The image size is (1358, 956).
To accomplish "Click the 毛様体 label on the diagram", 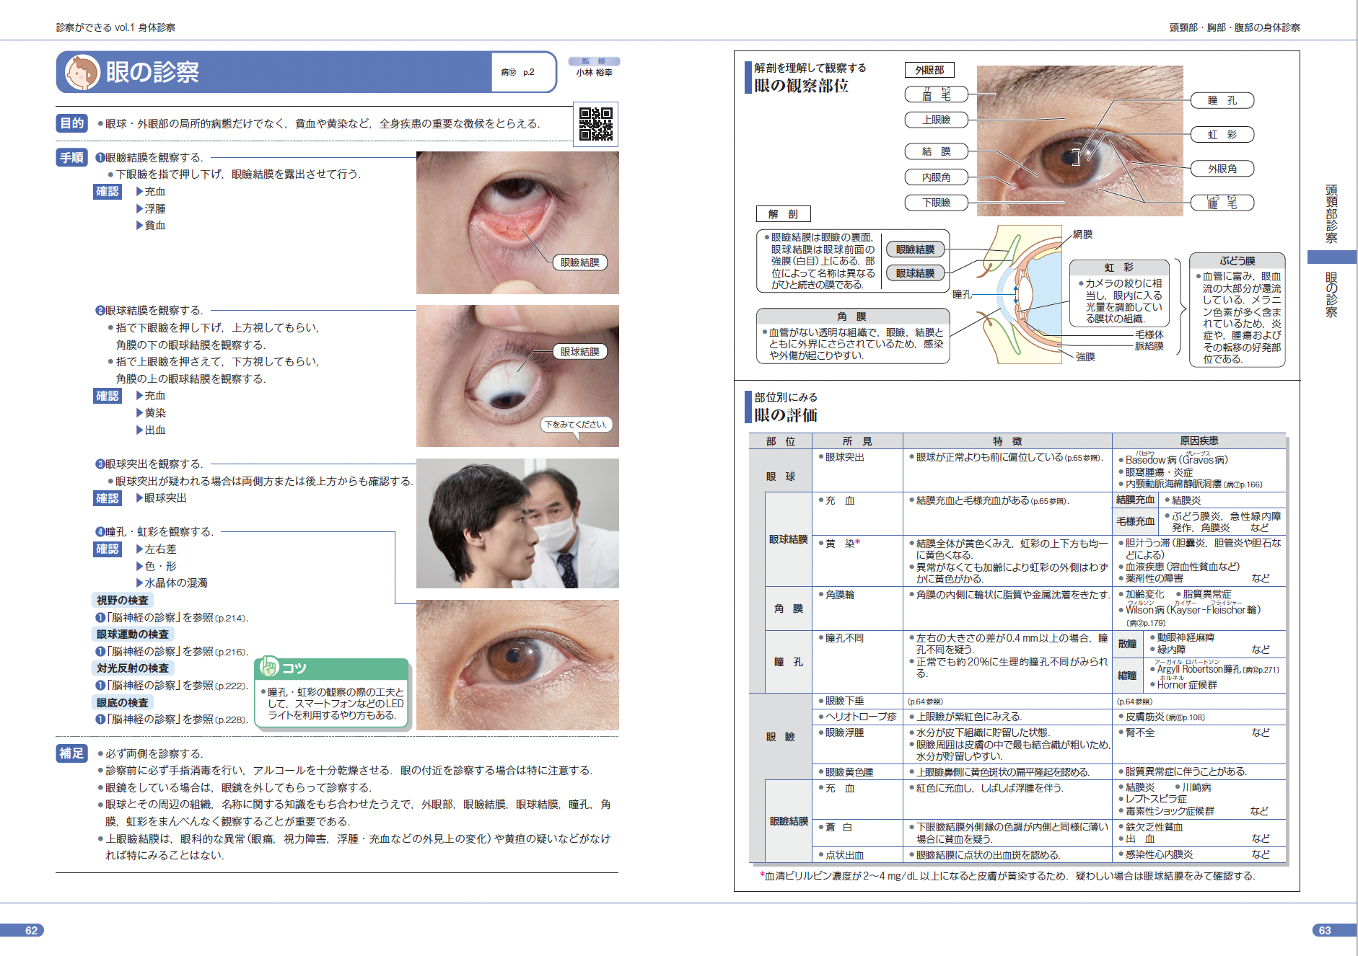I will tap(1149, 335).
